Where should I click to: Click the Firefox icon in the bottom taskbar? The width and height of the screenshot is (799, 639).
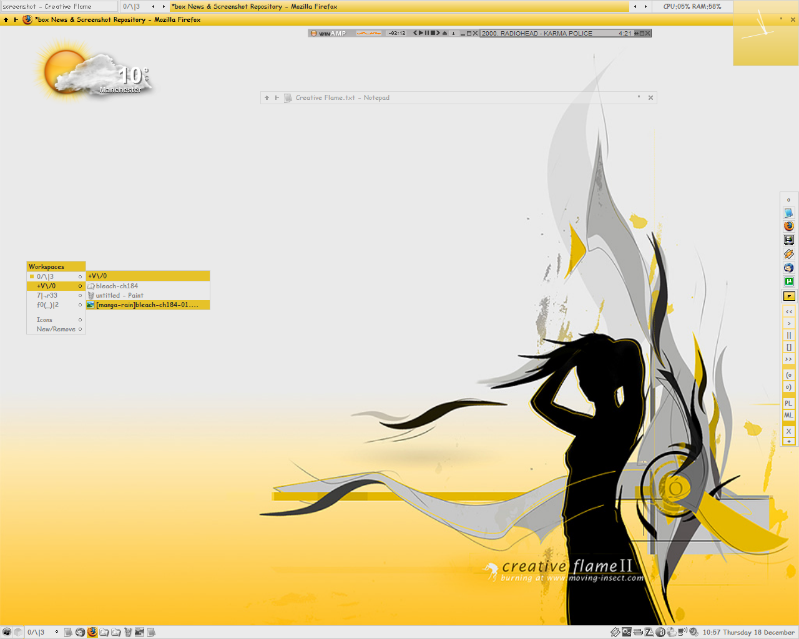point(92,632)
